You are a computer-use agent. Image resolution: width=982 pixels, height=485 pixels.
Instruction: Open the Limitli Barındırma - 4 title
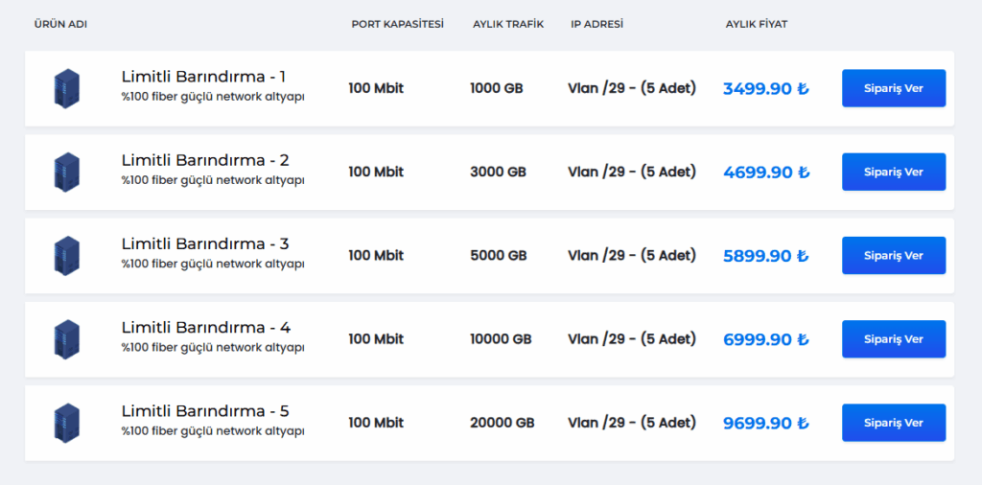[205, 328]
